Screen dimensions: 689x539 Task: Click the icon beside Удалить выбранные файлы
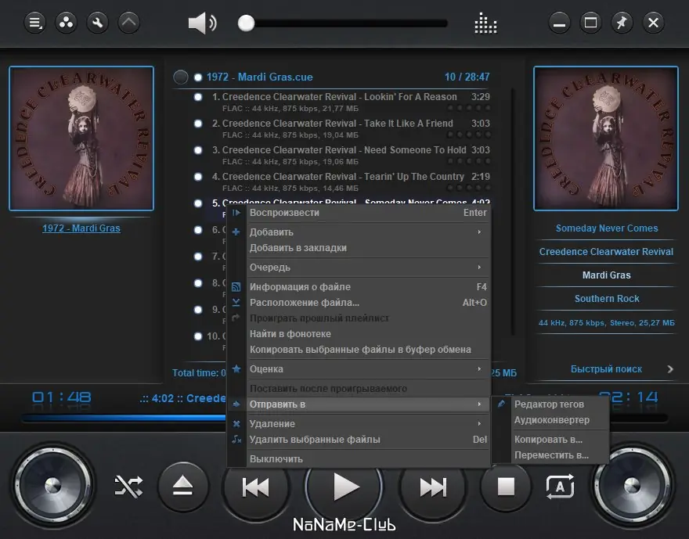pyautogui.click(x=236, y=440)
